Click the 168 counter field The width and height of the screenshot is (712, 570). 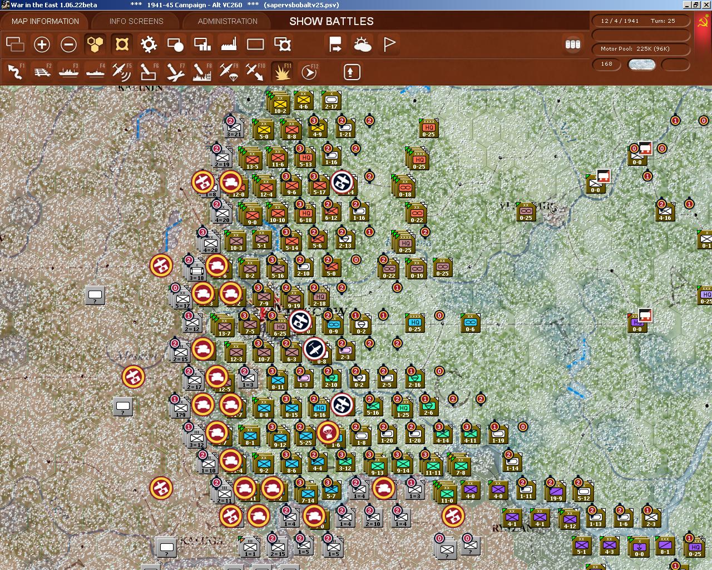[x=607, y=64]
